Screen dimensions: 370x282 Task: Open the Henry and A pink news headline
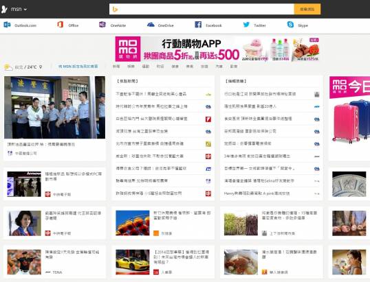pyautogui.click(x=257, y=193)
